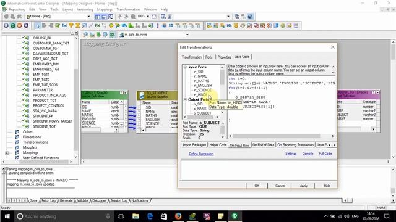Close the Navigator panel with its X
396x222 pixels.
pos(77,33)
